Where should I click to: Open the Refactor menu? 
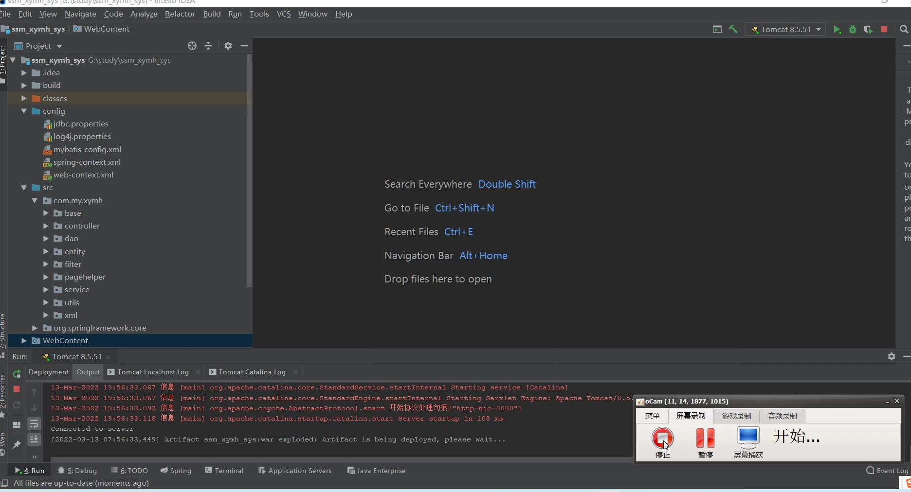click(180, 14)
